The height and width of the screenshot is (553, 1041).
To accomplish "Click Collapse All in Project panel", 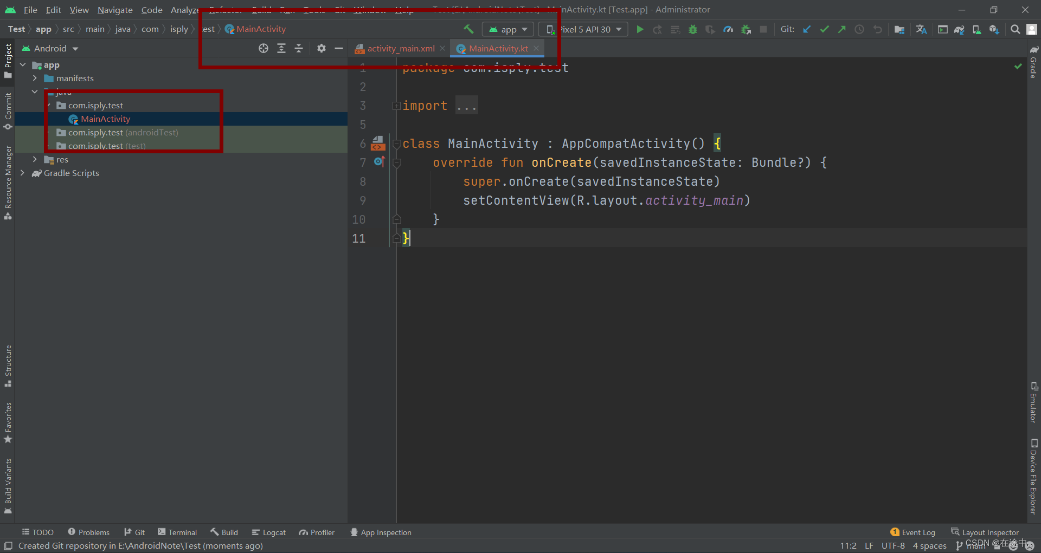I will pos(299,48).
